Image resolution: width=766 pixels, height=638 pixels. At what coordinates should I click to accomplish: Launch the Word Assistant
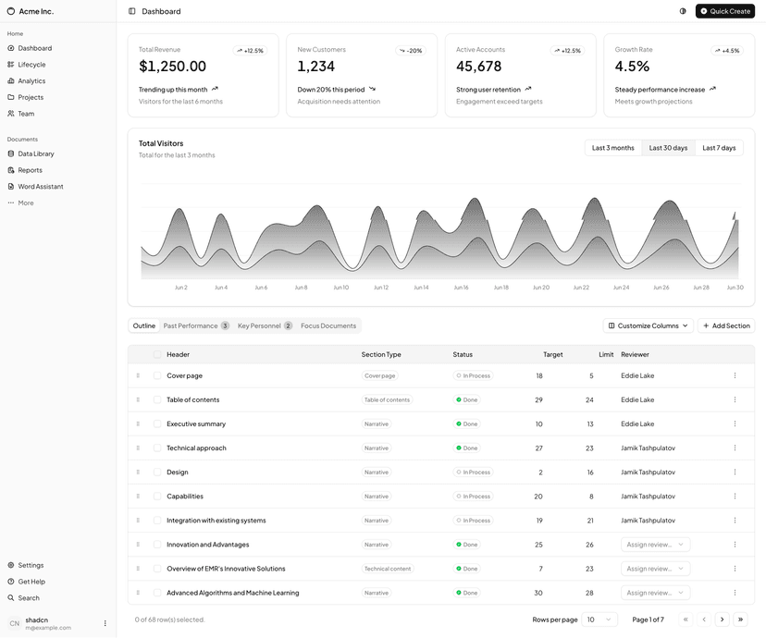click(x=41, y=186)
